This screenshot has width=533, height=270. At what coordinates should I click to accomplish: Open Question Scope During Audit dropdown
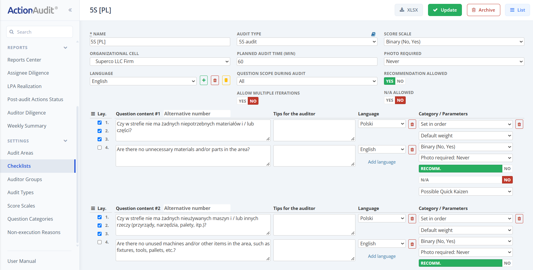[x=307, y=81]
